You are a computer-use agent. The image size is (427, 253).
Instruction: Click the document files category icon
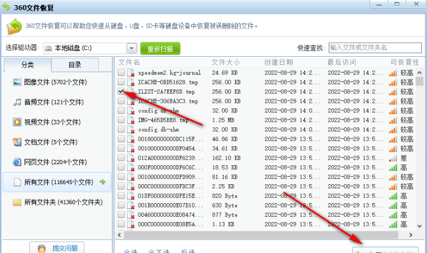pos(17,142)
